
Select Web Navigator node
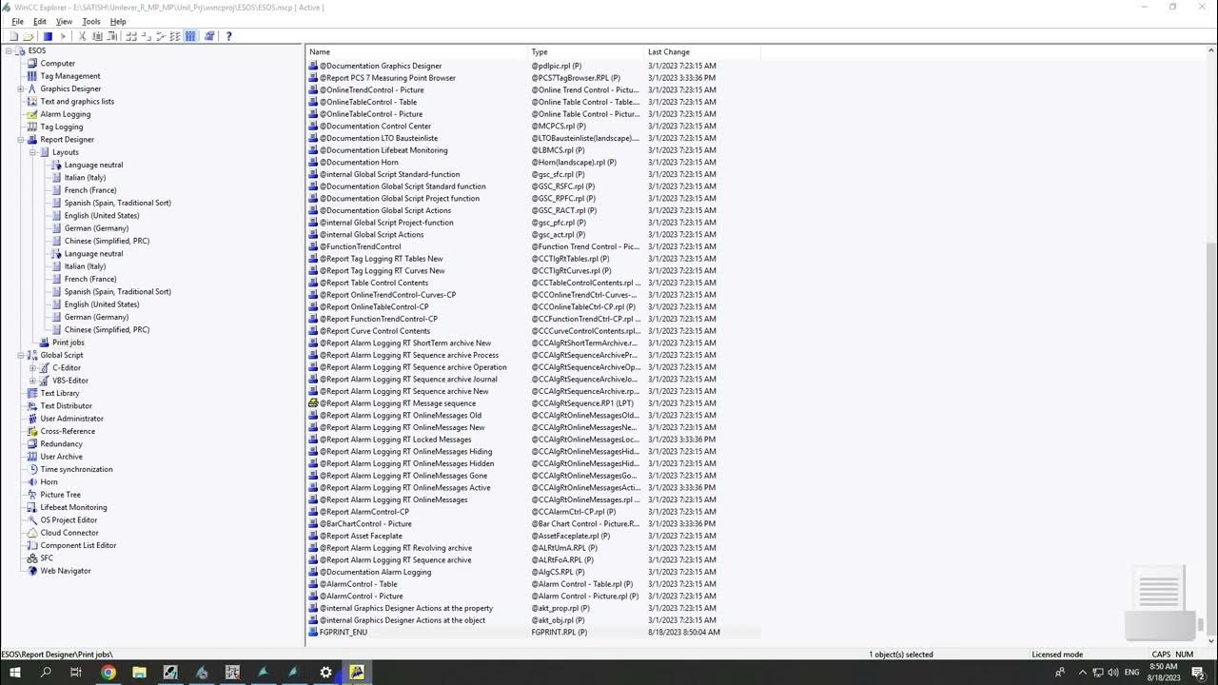(x=66, y=571)
